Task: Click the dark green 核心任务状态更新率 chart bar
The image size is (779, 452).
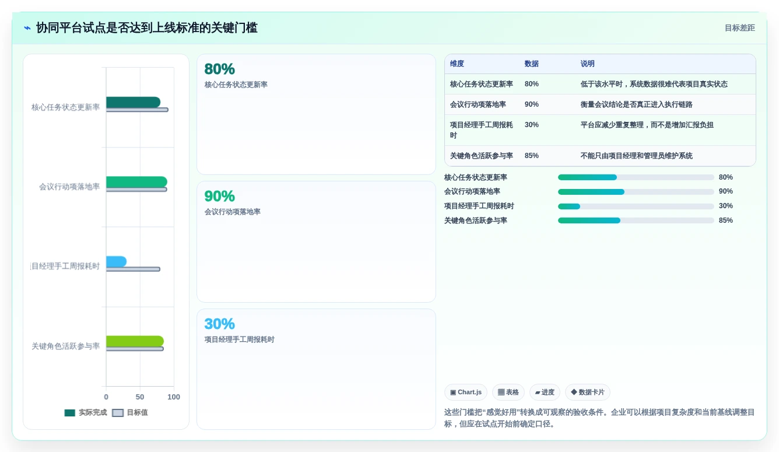Action: [133, 102]
